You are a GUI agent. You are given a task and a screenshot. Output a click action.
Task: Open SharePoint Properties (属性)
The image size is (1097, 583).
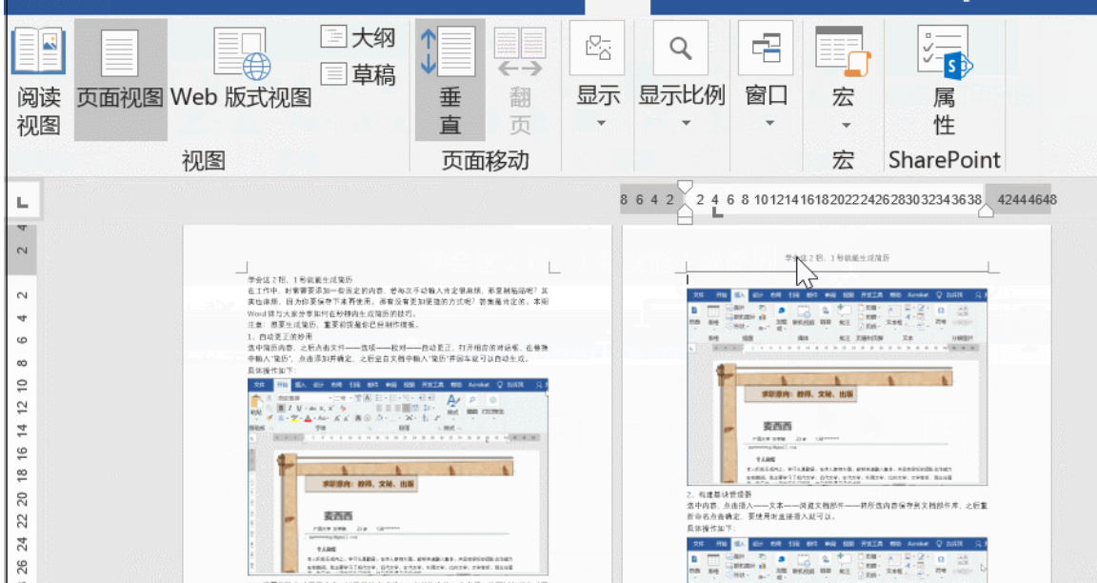point(945,80)
